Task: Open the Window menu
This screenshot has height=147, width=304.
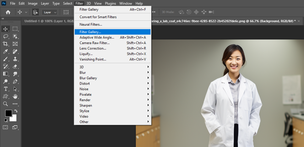Action: click(x=125, y=3)
